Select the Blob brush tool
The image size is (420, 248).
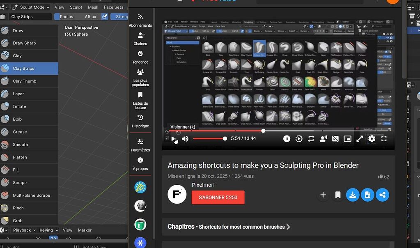(29, 119)
